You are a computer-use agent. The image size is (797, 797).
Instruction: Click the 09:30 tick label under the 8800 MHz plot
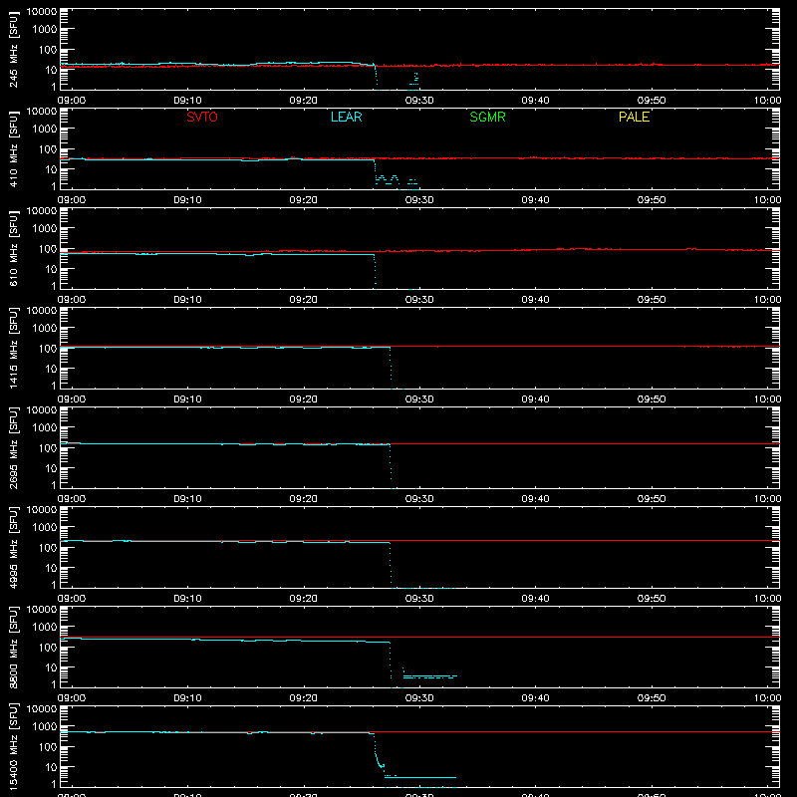419,698
